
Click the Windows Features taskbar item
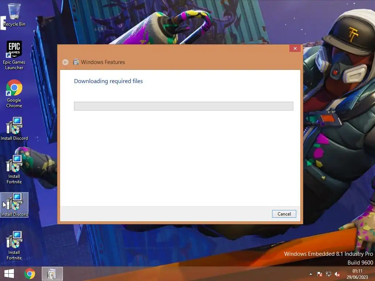(52, 274)
